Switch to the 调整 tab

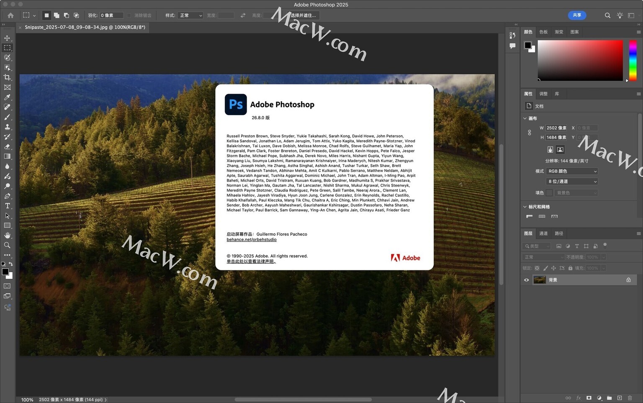tap(543, 94)
